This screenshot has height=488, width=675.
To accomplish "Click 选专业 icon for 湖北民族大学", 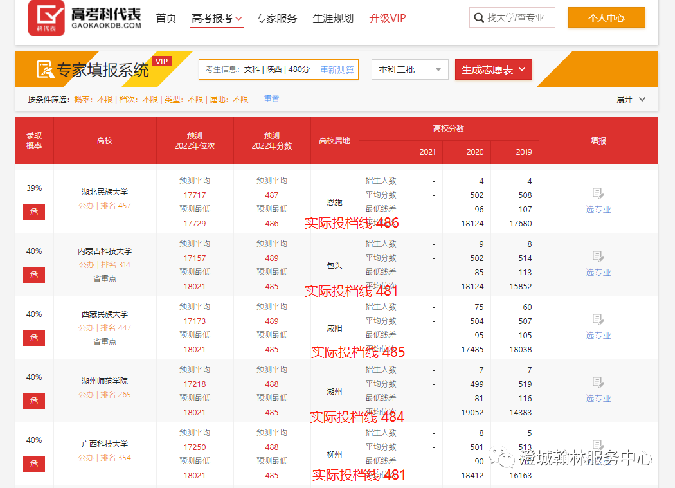I will pos(598,194).
